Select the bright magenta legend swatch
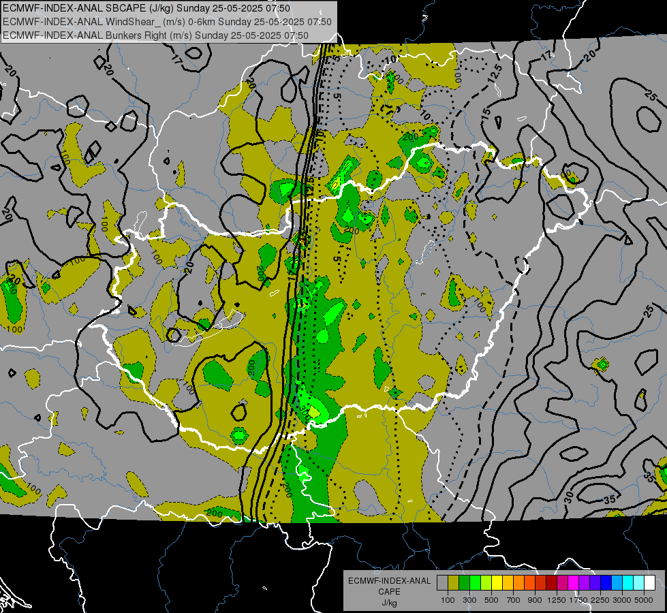This screenshot has height=613, width=667. [574, 583]
